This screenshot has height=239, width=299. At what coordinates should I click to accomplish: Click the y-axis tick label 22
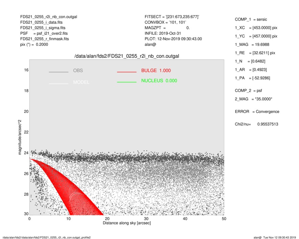26,132
